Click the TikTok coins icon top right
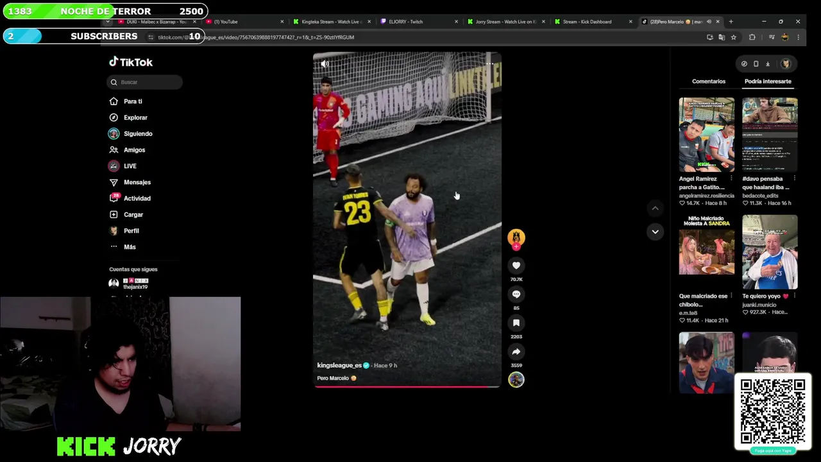Screen dimensions: 821x462 tap(744, 64)
